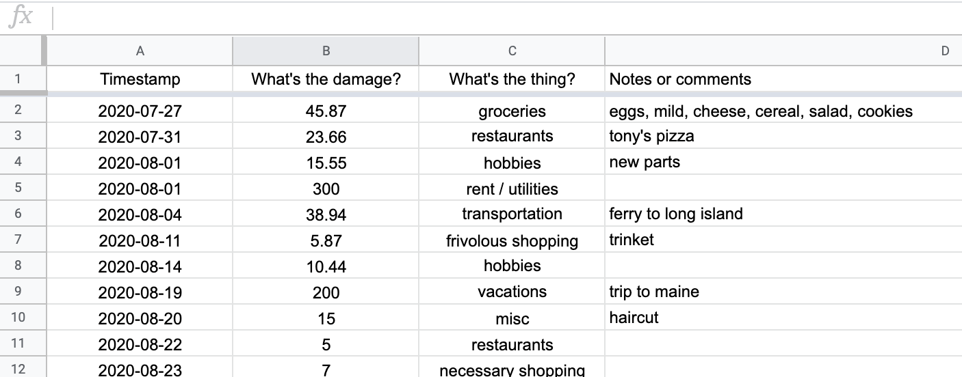Select the tony's pizza cell
Image resolution: width=962 pixels, height=377 pixels.
[783, 136]
